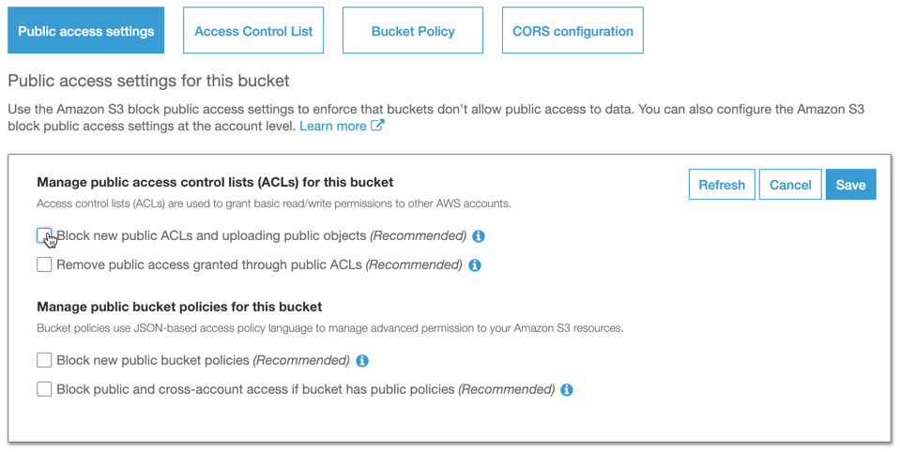The width and height of the screenshot is (900, 452).
Task: Tick Remove public access granted through ACLs checkbox
Action: 44,264
